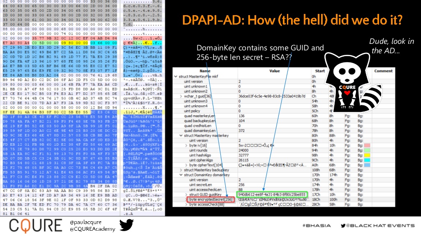Screen dimensions: 421x236
Task: Click the cyan Bg swatch for uint cipherAlgo
Action: [x=367, y=160]
